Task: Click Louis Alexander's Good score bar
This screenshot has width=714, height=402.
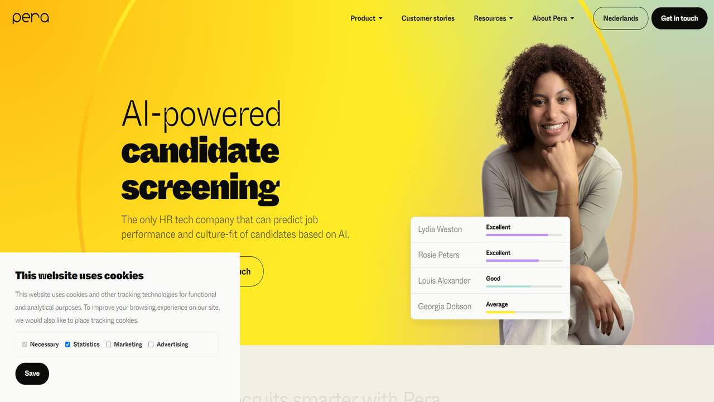Action: [524, 286]
